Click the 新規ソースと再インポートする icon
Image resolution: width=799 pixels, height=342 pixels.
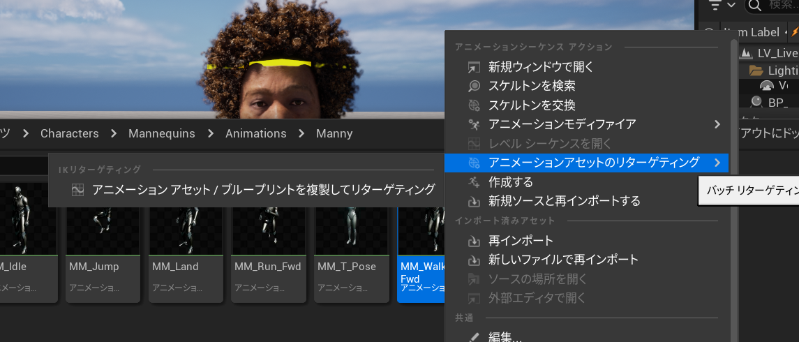[475, 202]
